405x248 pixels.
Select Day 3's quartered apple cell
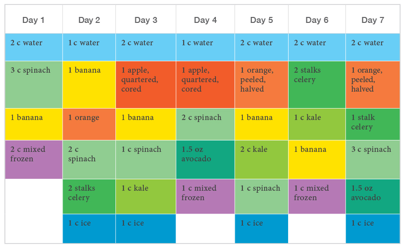[x=146, y=84]
